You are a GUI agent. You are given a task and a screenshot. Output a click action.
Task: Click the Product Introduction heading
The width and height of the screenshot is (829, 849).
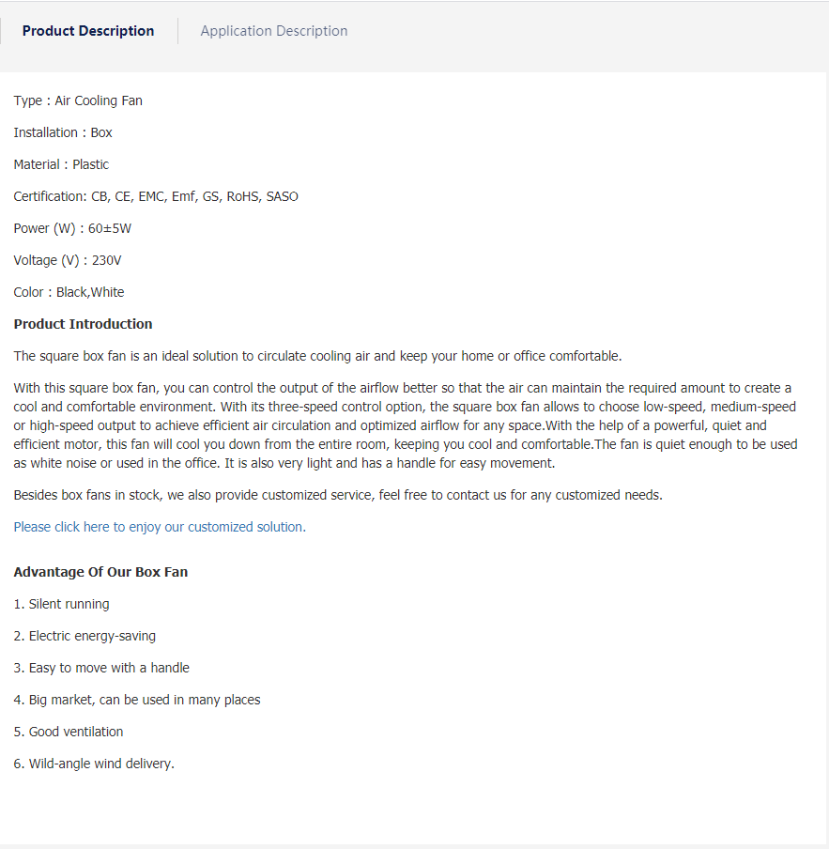(83, 324)
